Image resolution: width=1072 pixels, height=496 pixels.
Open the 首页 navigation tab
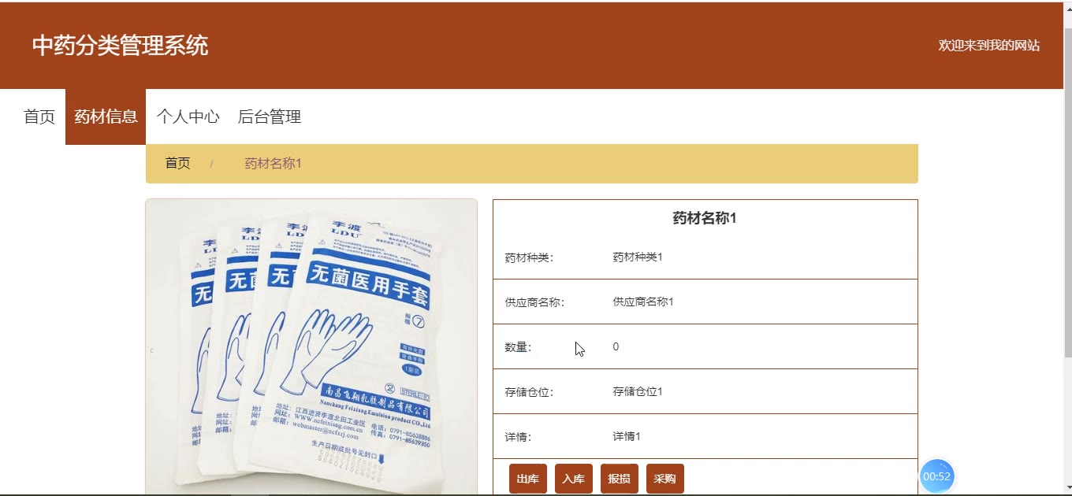(39, 117)
